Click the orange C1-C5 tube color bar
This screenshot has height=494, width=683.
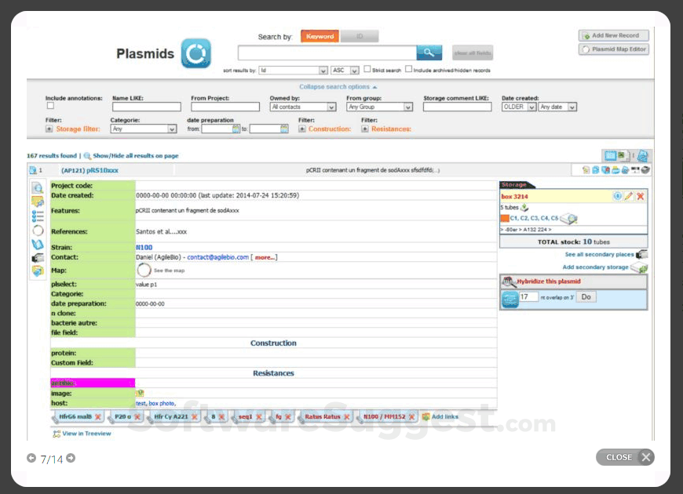[506, 218]
